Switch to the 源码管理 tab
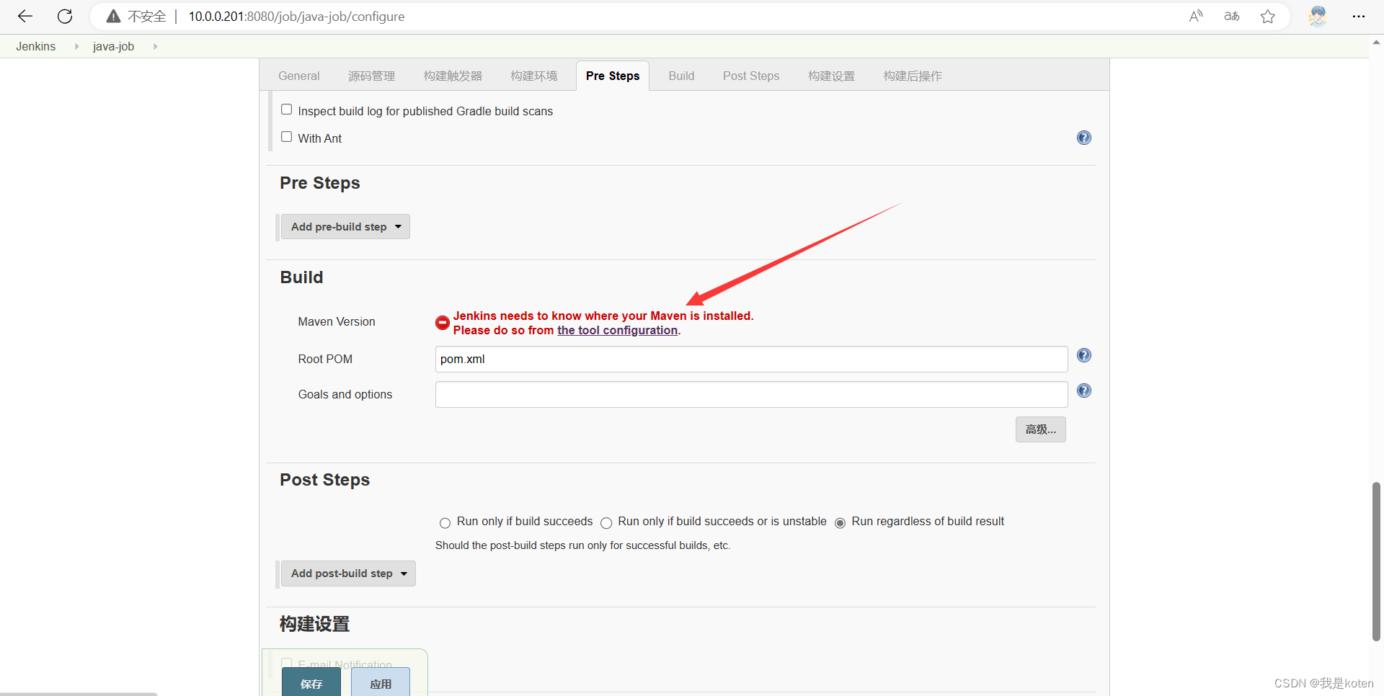The height and width of the screenshot is (696, 1384). (x=371, y=76)
